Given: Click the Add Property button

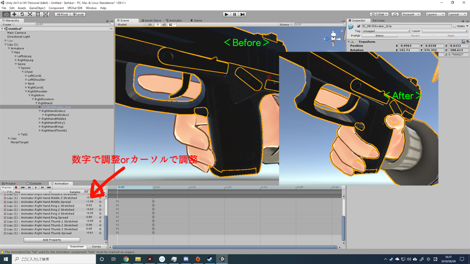Looking at the screenshot, I should (52, 240).
